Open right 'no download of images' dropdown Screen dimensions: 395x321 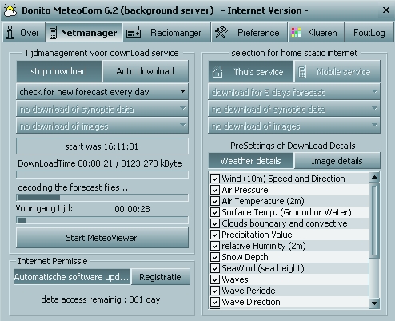point(294,126)
